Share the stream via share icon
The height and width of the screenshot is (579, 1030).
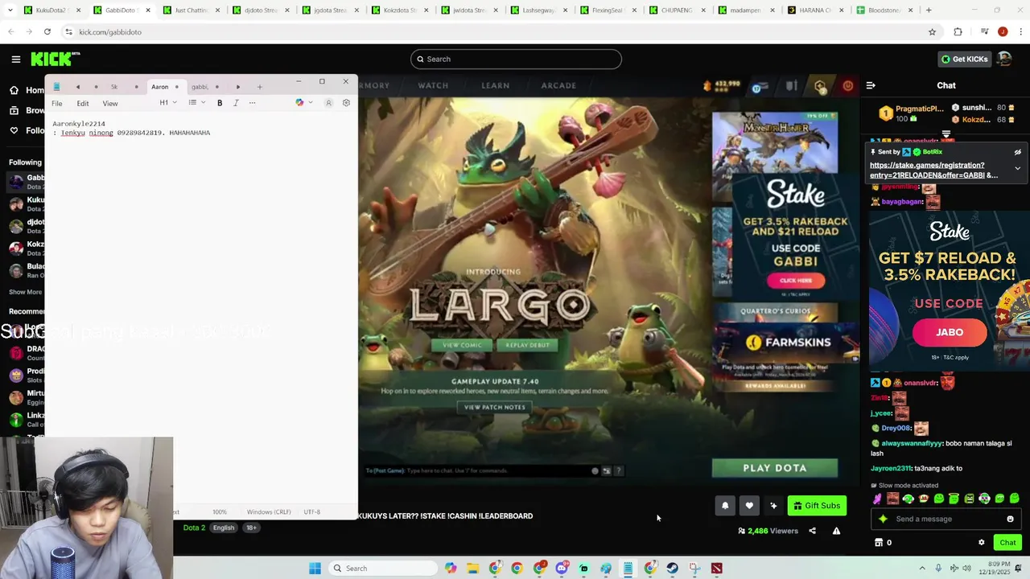tap(812, 531)
